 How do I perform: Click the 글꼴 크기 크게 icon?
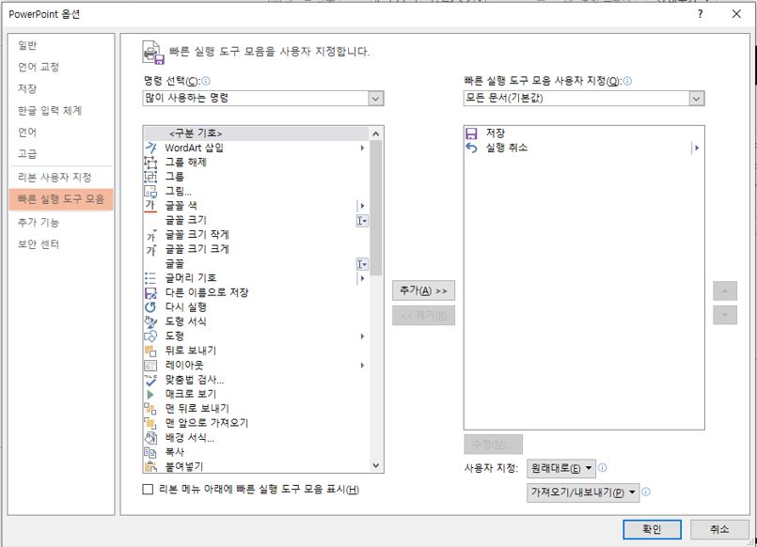point(150,249)
